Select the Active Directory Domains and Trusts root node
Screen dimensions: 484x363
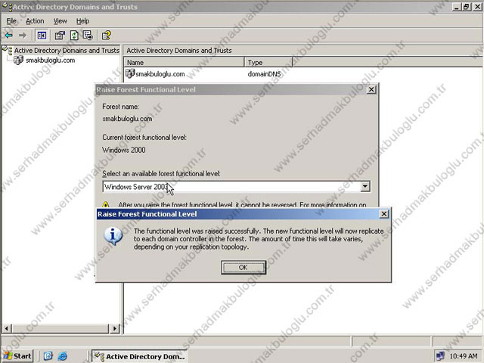coord(67,51)
